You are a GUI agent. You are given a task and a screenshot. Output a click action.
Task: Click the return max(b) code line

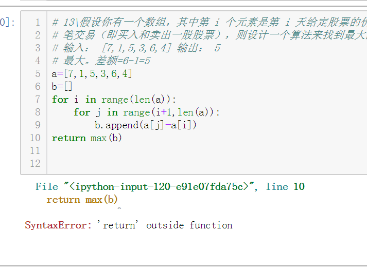(x=86, y=138)
